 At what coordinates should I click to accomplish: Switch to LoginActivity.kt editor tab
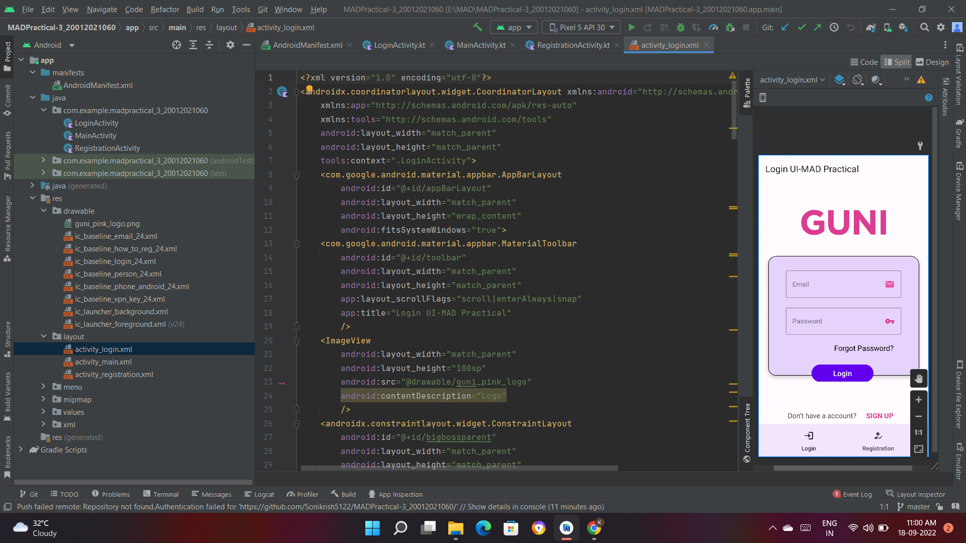(x=399, y=45)
